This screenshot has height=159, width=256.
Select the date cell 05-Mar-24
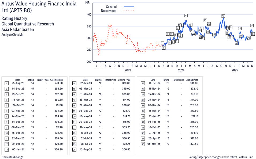[x=86, y=89]
